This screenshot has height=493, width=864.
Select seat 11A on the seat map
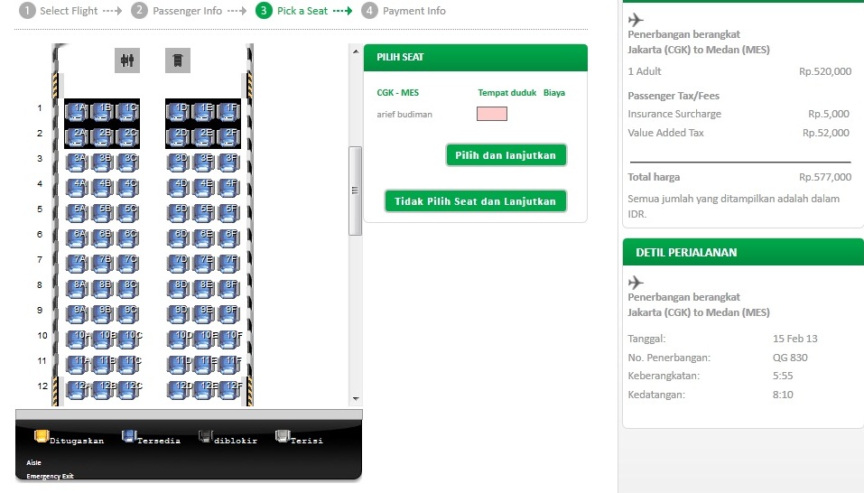click(77, 364)
